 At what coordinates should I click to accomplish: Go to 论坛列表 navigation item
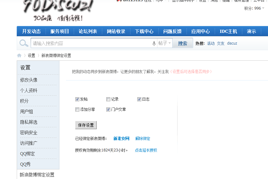[x=88, y=31]
